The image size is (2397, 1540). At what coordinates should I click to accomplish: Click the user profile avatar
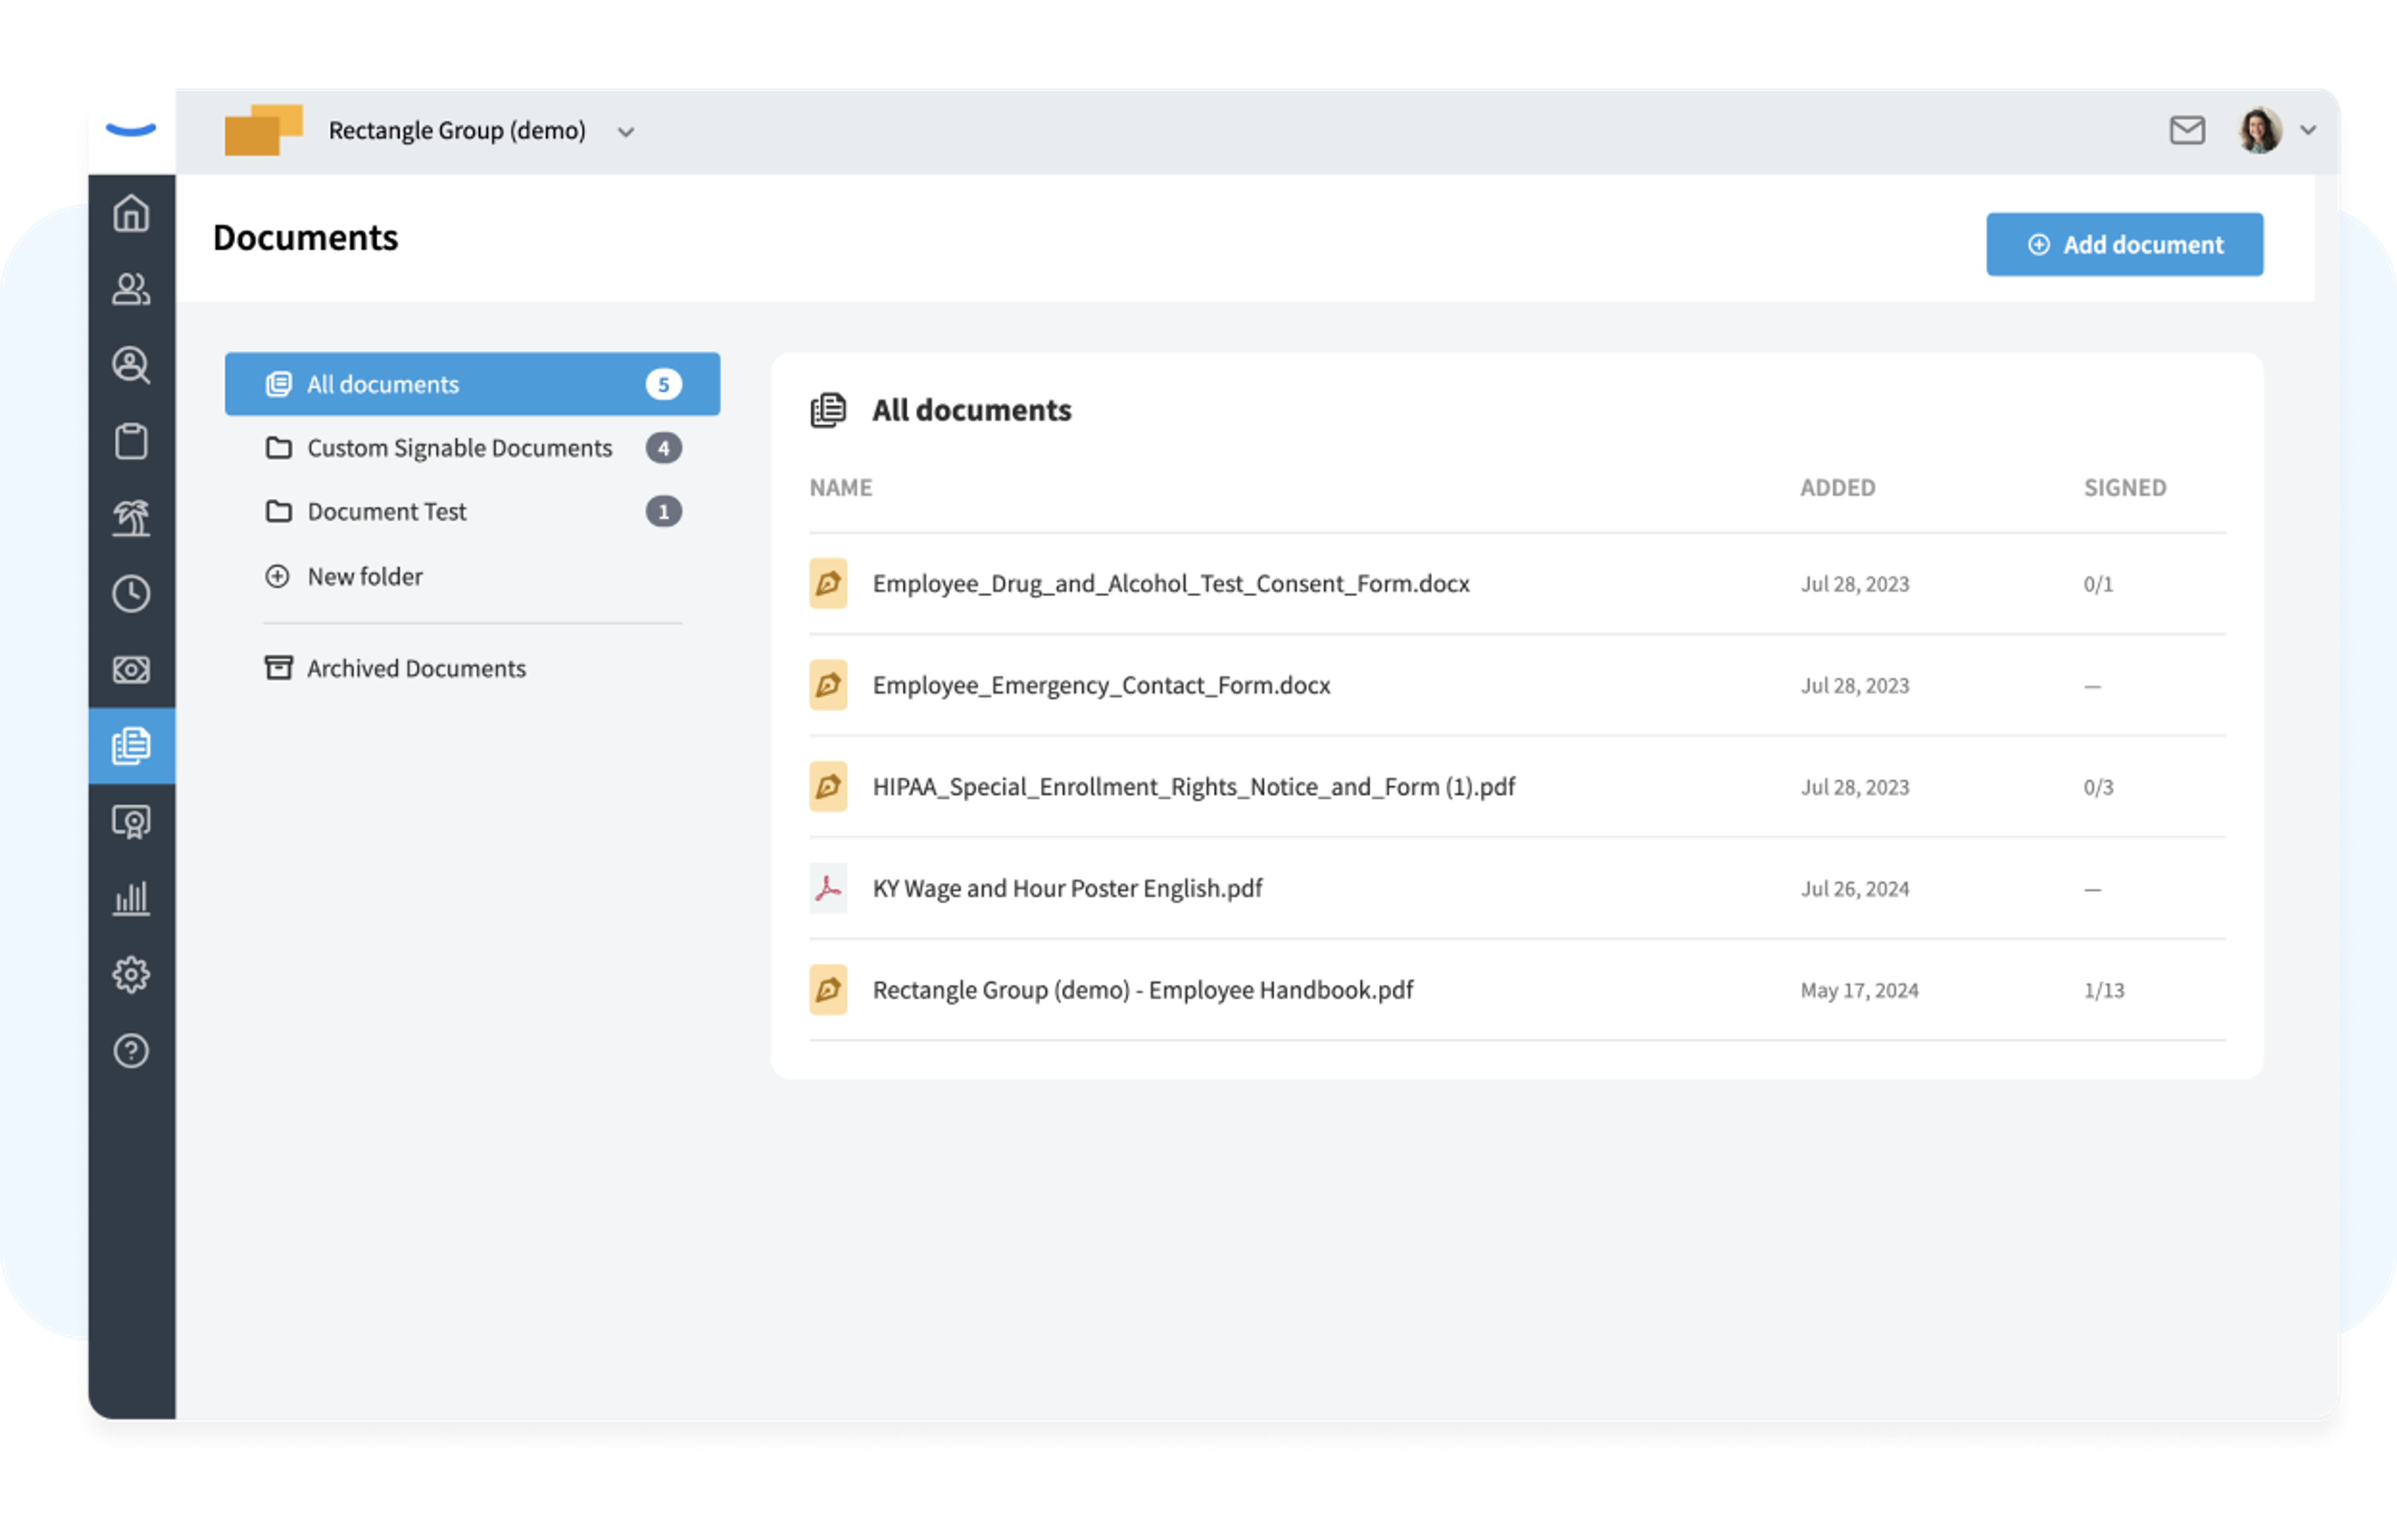coord(2259,130)
